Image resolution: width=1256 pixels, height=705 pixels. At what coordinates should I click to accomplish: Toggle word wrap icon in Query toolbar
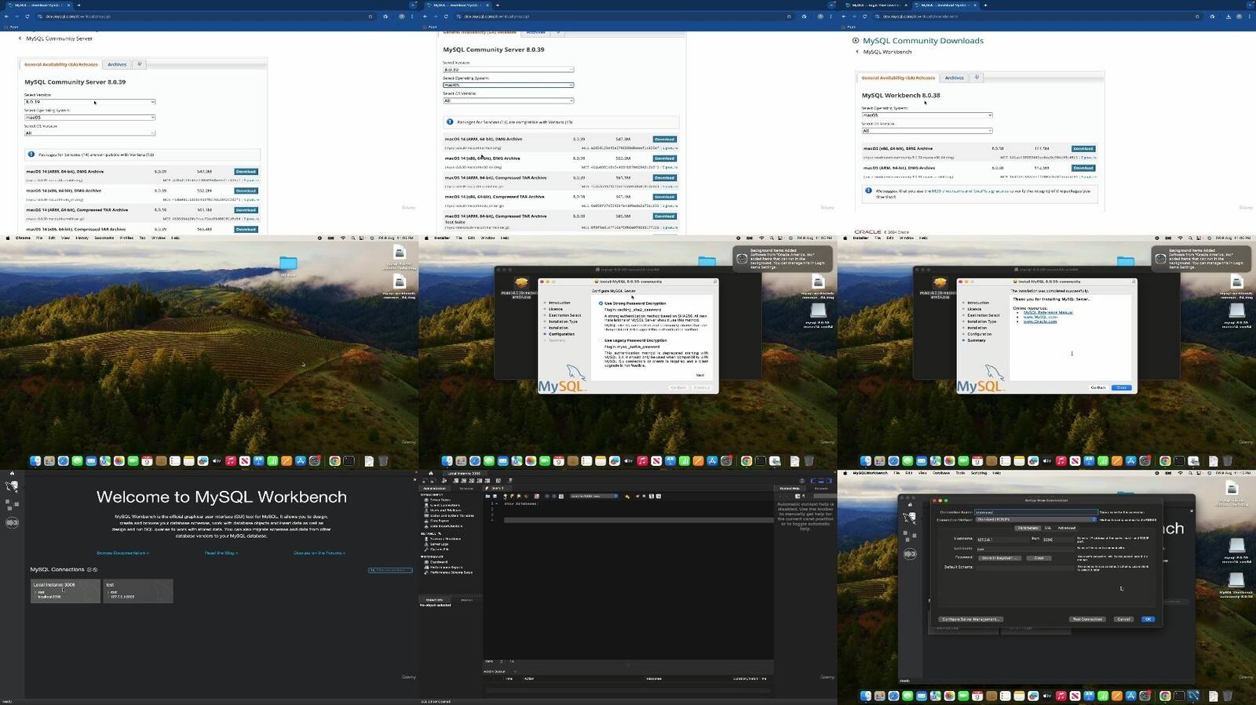[x=659, y=496]
